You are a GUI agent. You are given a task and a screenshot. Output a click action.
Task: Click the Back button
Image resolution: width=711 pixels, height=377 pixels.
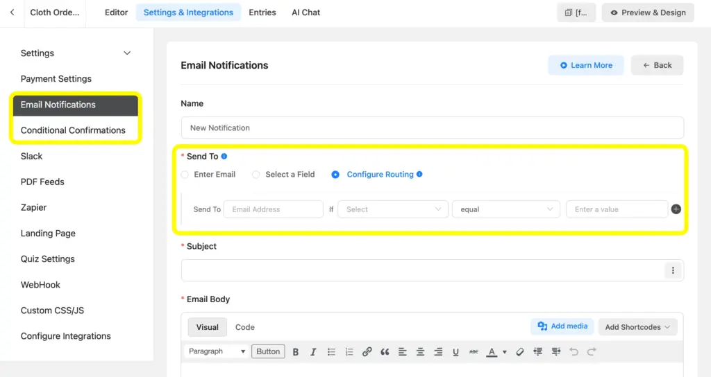657,65
